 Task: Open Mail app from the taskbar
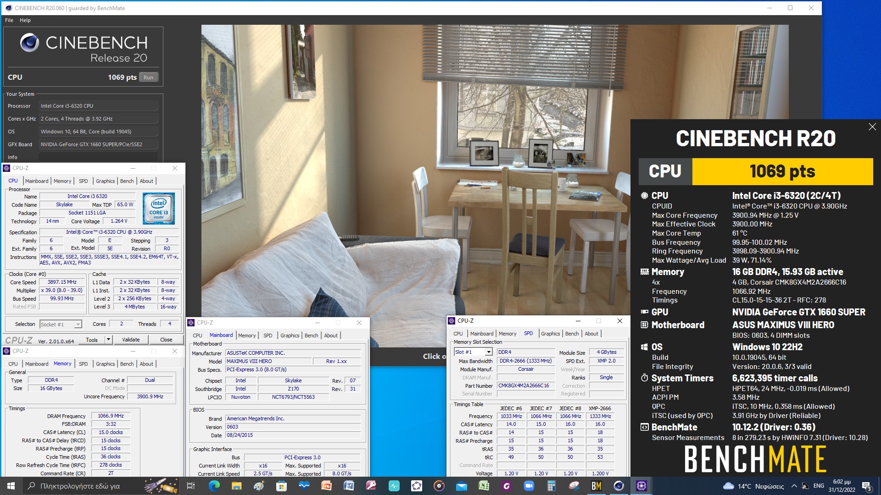[x=461, y=486]
